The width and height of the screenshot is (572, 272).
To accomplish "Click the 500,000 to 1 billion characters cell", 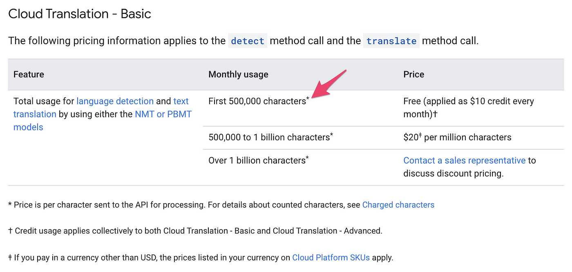I will coord(270,137).
